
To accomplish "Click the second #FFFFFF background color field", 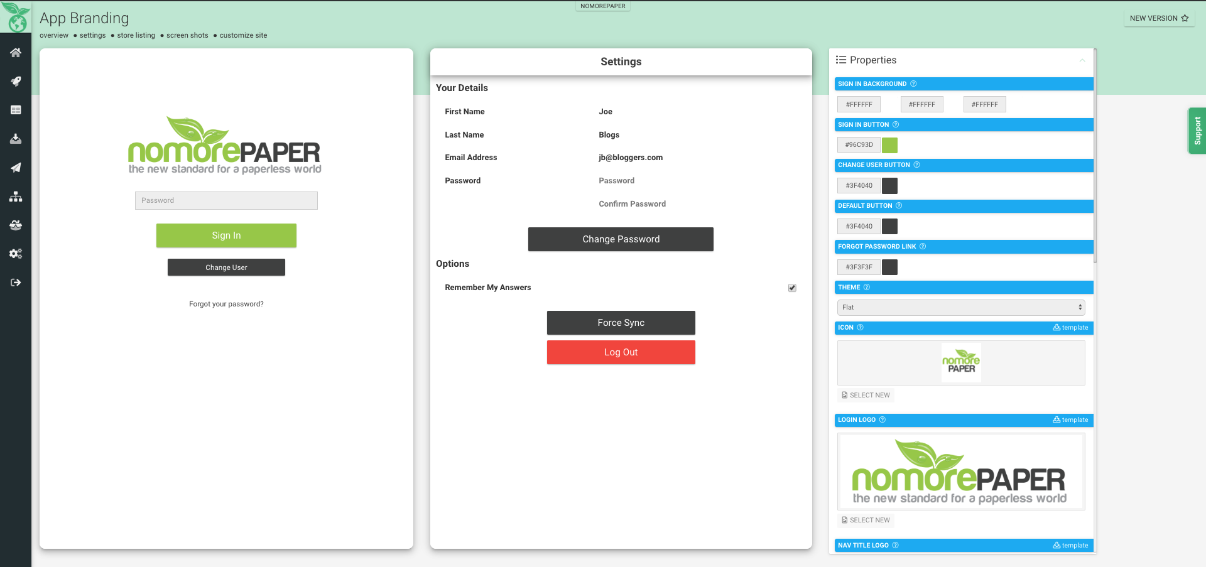I will click(x=921, y=104).
